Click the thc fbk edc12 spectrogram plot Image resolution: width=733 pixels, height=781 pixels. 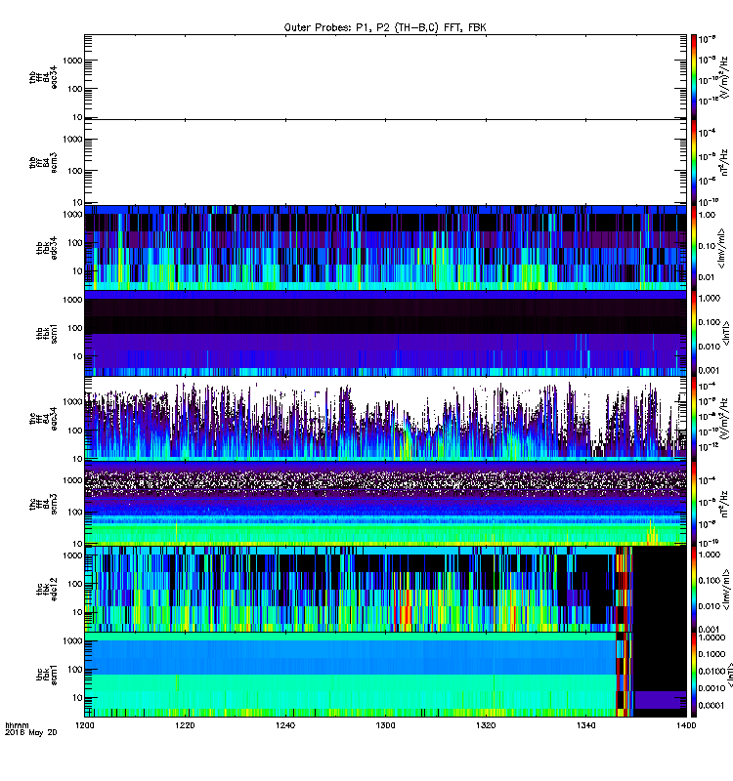click(385, 590)
